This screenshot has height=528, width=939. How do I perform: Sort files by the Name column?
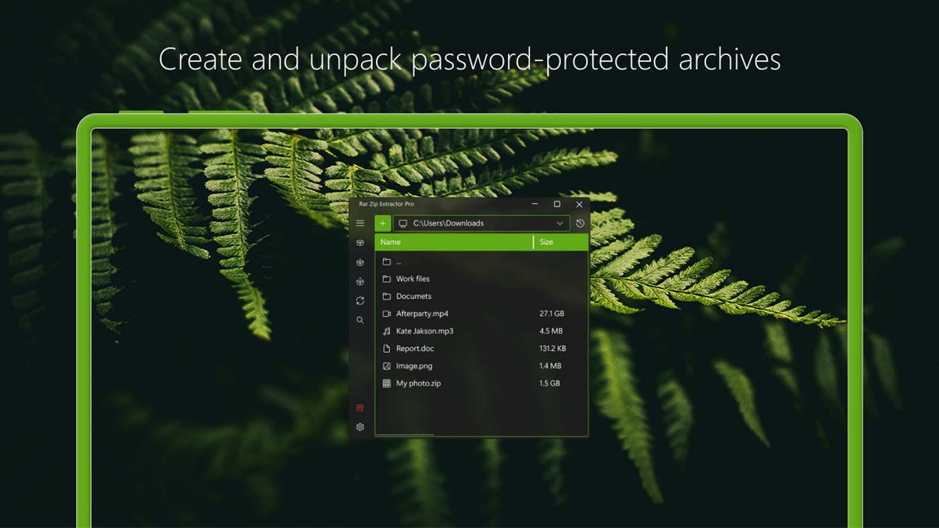pos(390,242)
